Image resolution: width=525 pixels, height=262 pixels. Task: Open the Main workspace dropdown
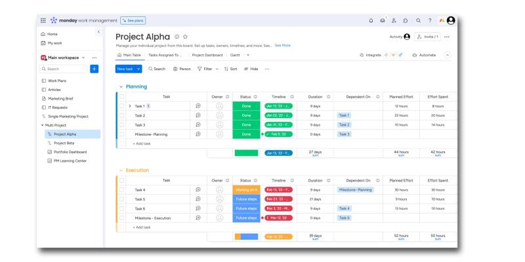(x=83, y=58)
